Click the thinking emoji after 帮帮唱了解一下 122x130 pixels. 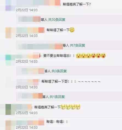click(x=72, y=30)
